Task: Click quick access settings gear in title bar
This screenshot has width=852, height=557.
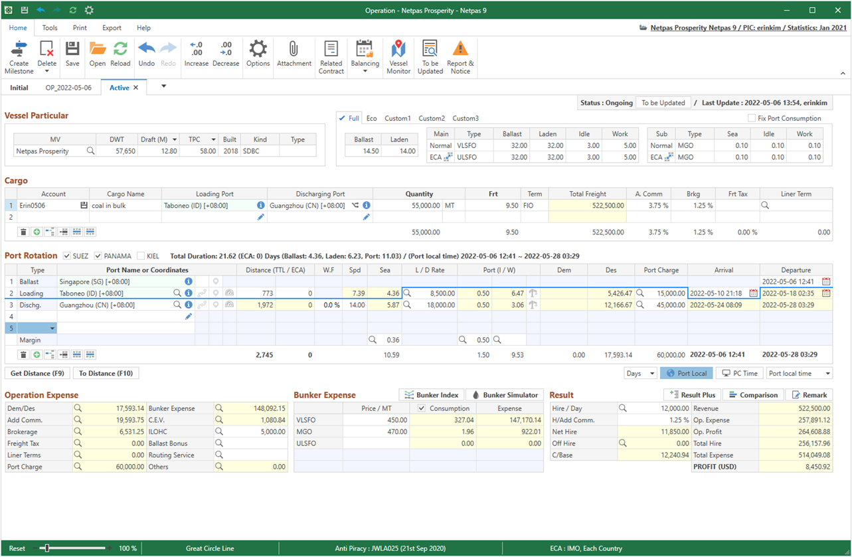Action: point(89,11)
